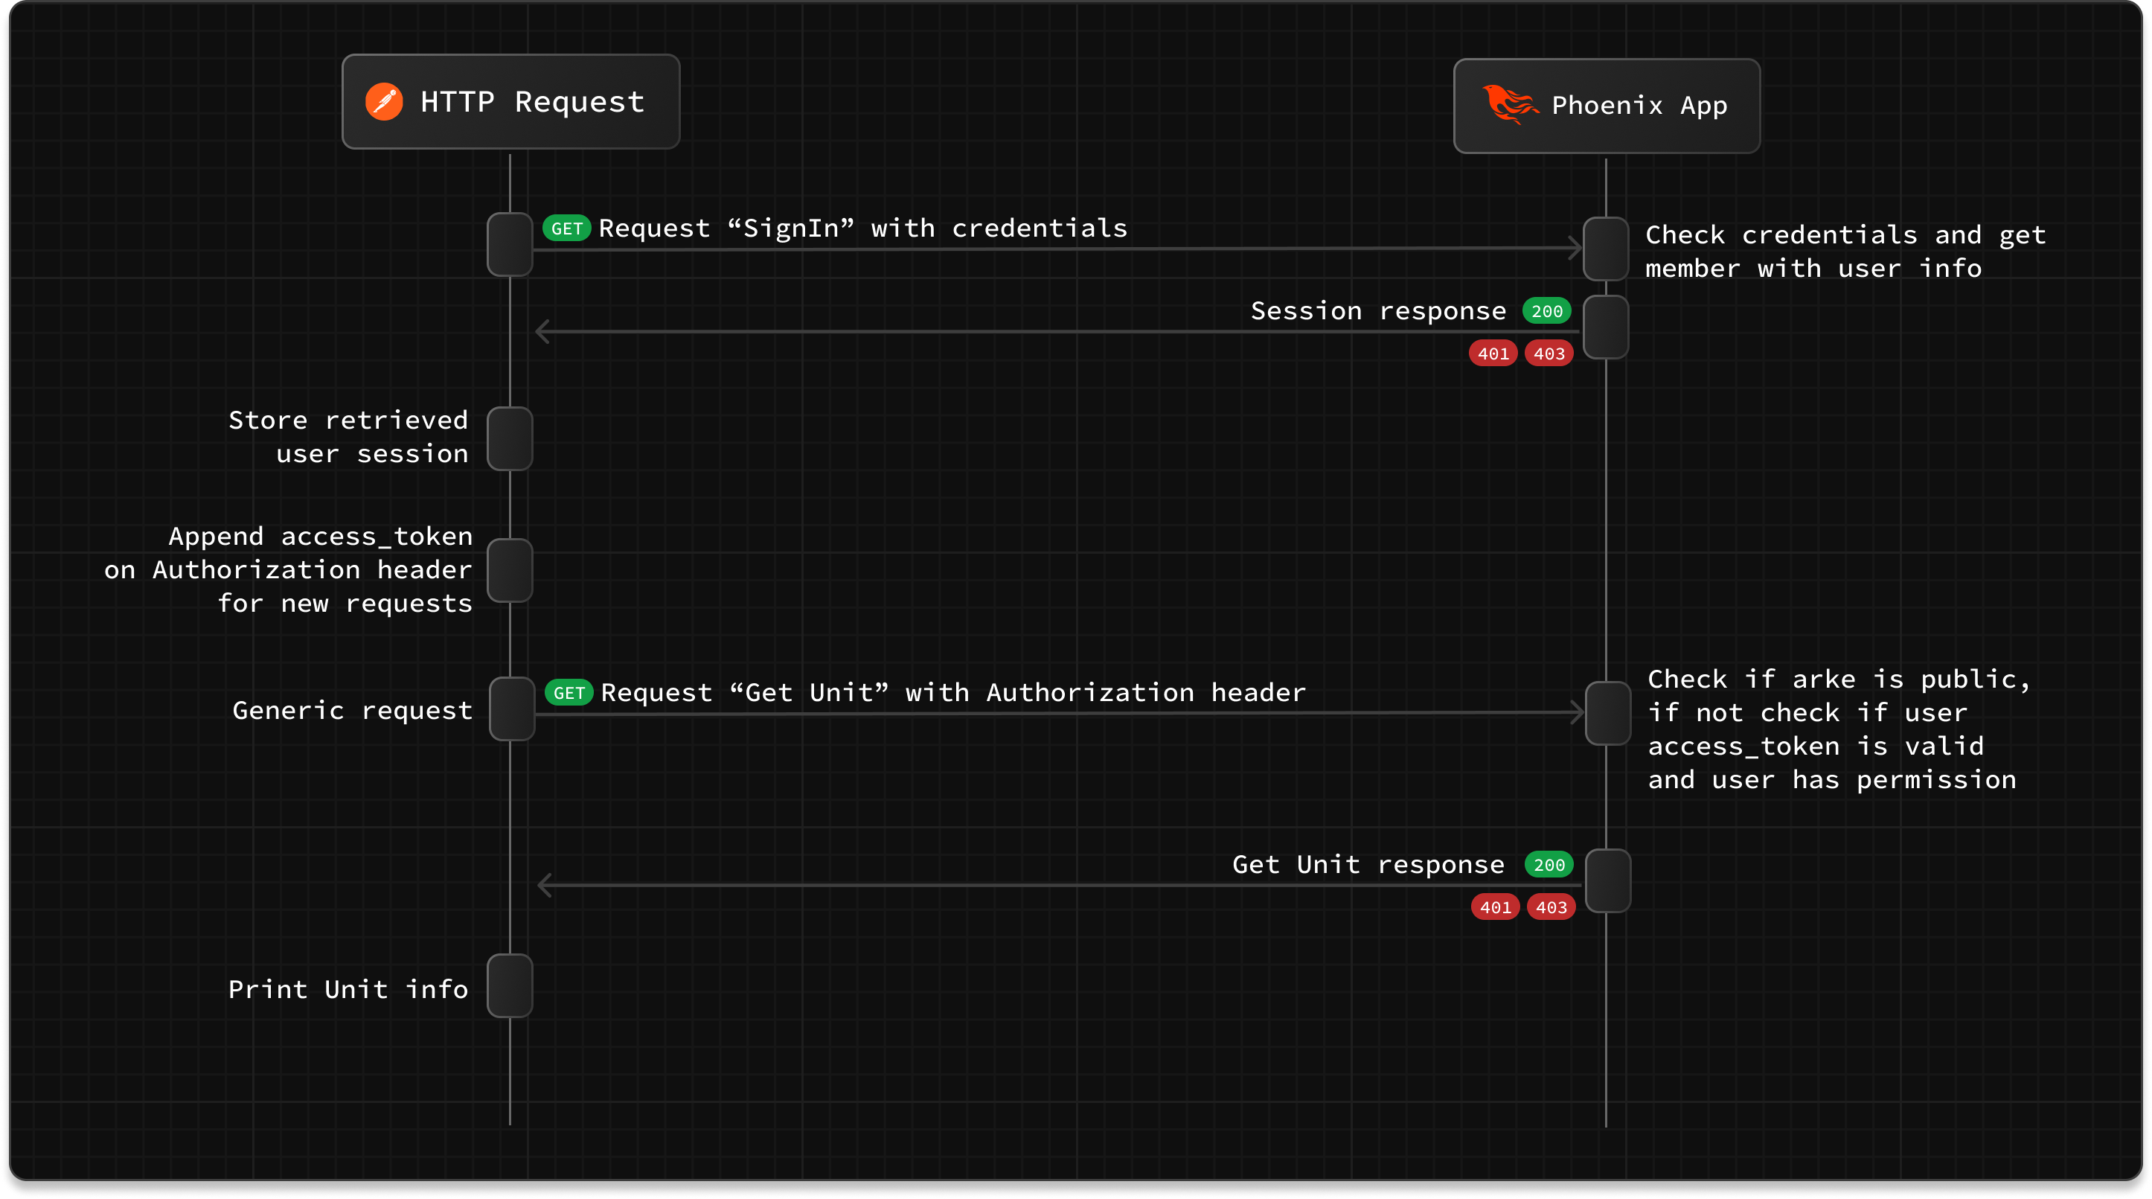The image size is (2152, 1199).
Task: Click the Get Unit response arrowhead
Action: (x=545, y=885)
